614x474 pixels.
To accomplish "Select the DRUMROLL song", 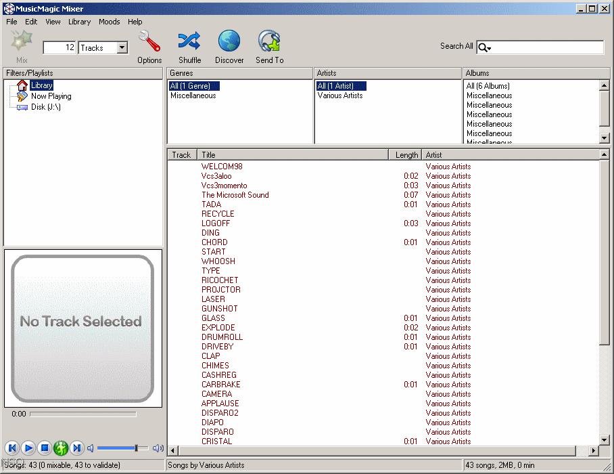I will 222,337.
